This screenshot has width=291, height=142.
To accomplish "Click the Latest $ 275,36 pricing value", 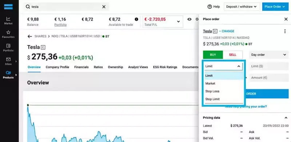I will click(x=236, y=126).
